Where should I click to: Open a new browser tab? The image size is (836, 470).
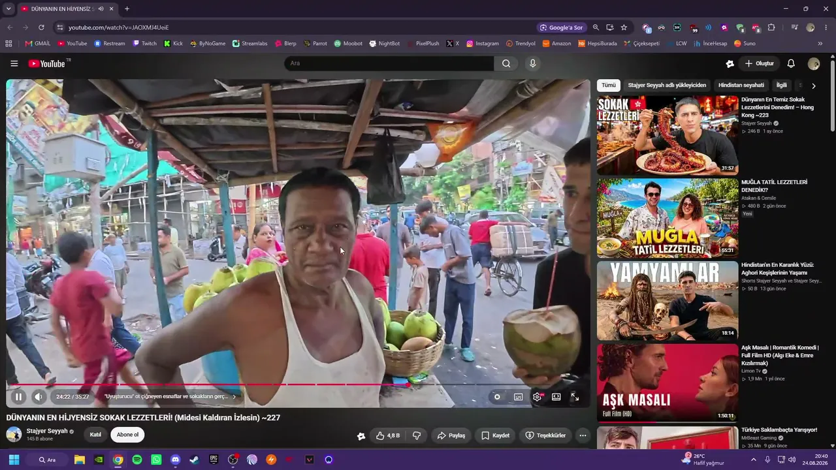coord(127,8)
